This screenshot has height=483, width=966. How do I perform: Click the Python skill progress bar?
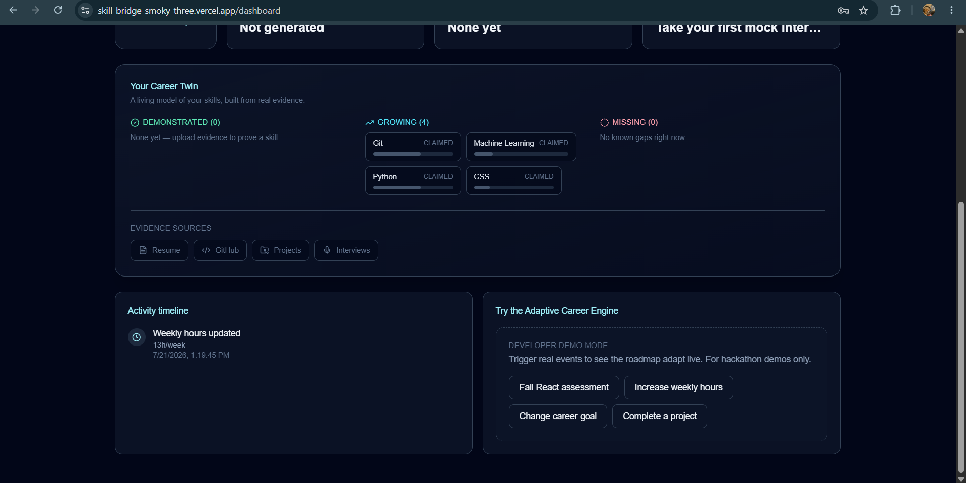point(413,188)
